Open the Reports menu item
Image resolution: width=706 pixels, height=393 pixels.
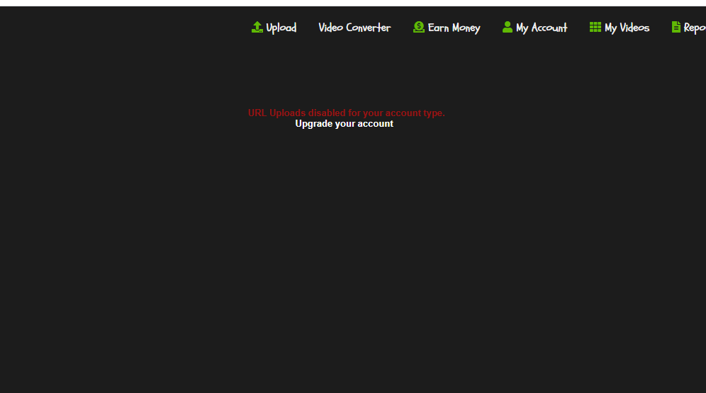click(689, 28)
